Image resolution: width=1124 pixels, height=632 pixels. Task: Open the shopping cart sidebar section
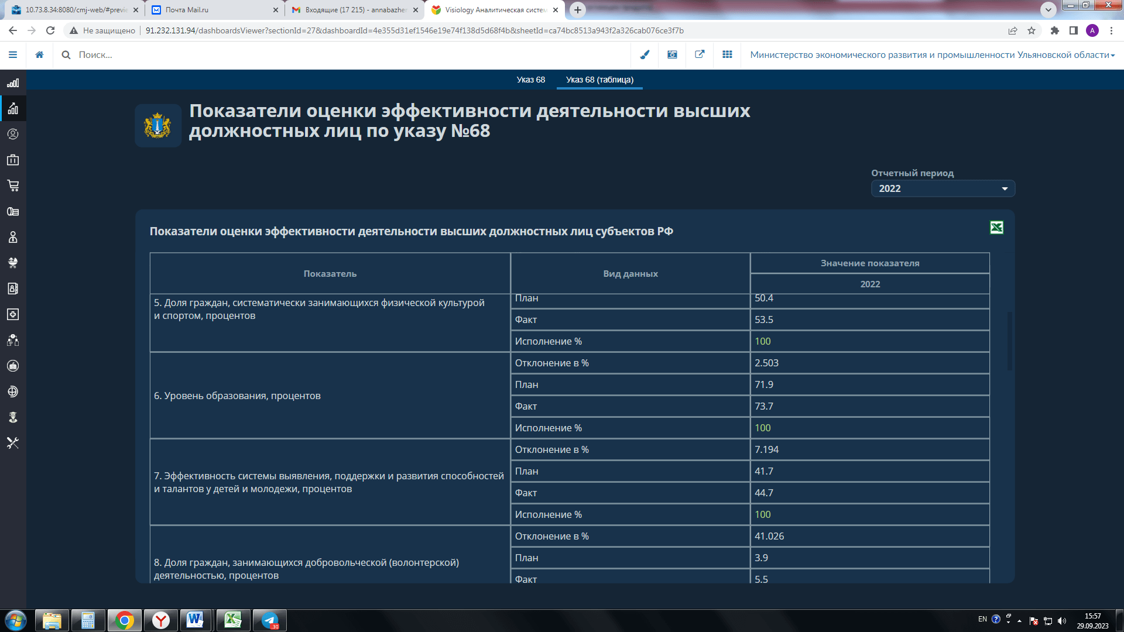(x=13, y=186)
